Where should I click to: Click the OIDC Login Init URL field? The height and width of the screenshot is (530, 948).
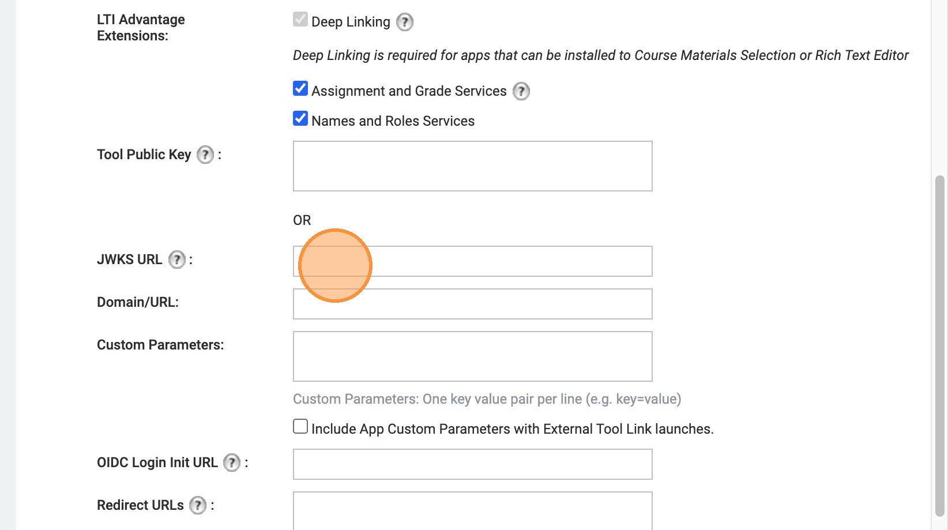[x=472, y=464]
